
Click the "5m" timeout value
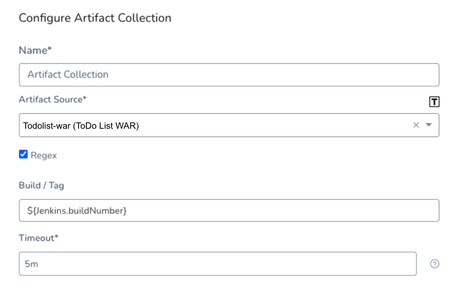[31, 264]
